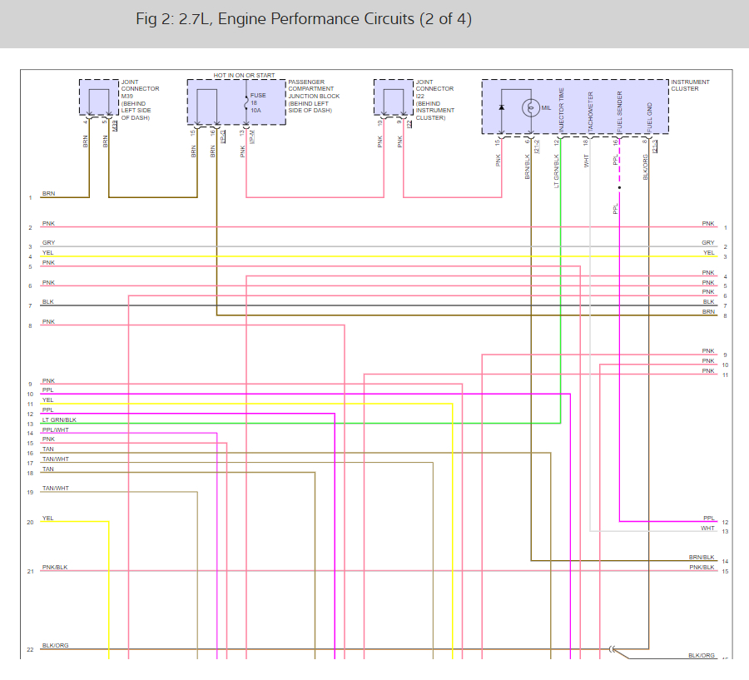Select the 'JOINT CONNECTOR M39' description text

tap(140, 100)
